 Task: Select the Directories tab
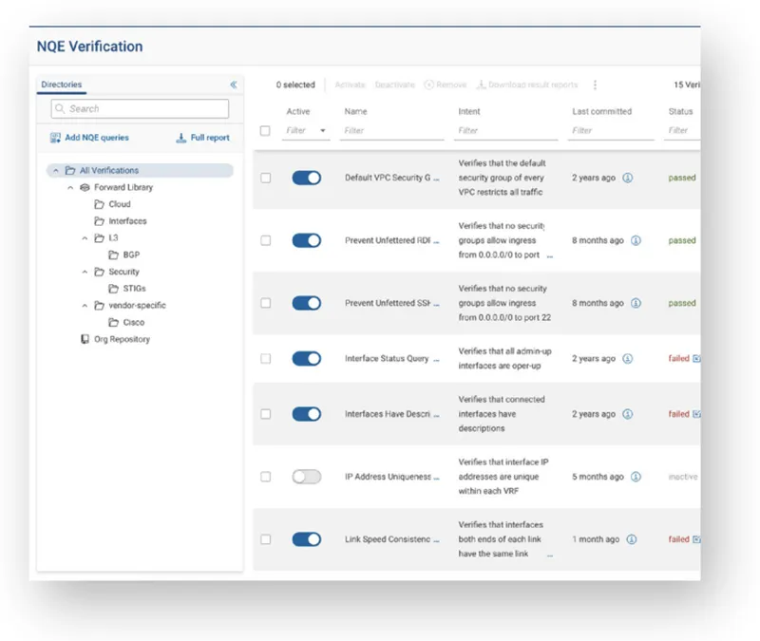(x=61, y=84)
